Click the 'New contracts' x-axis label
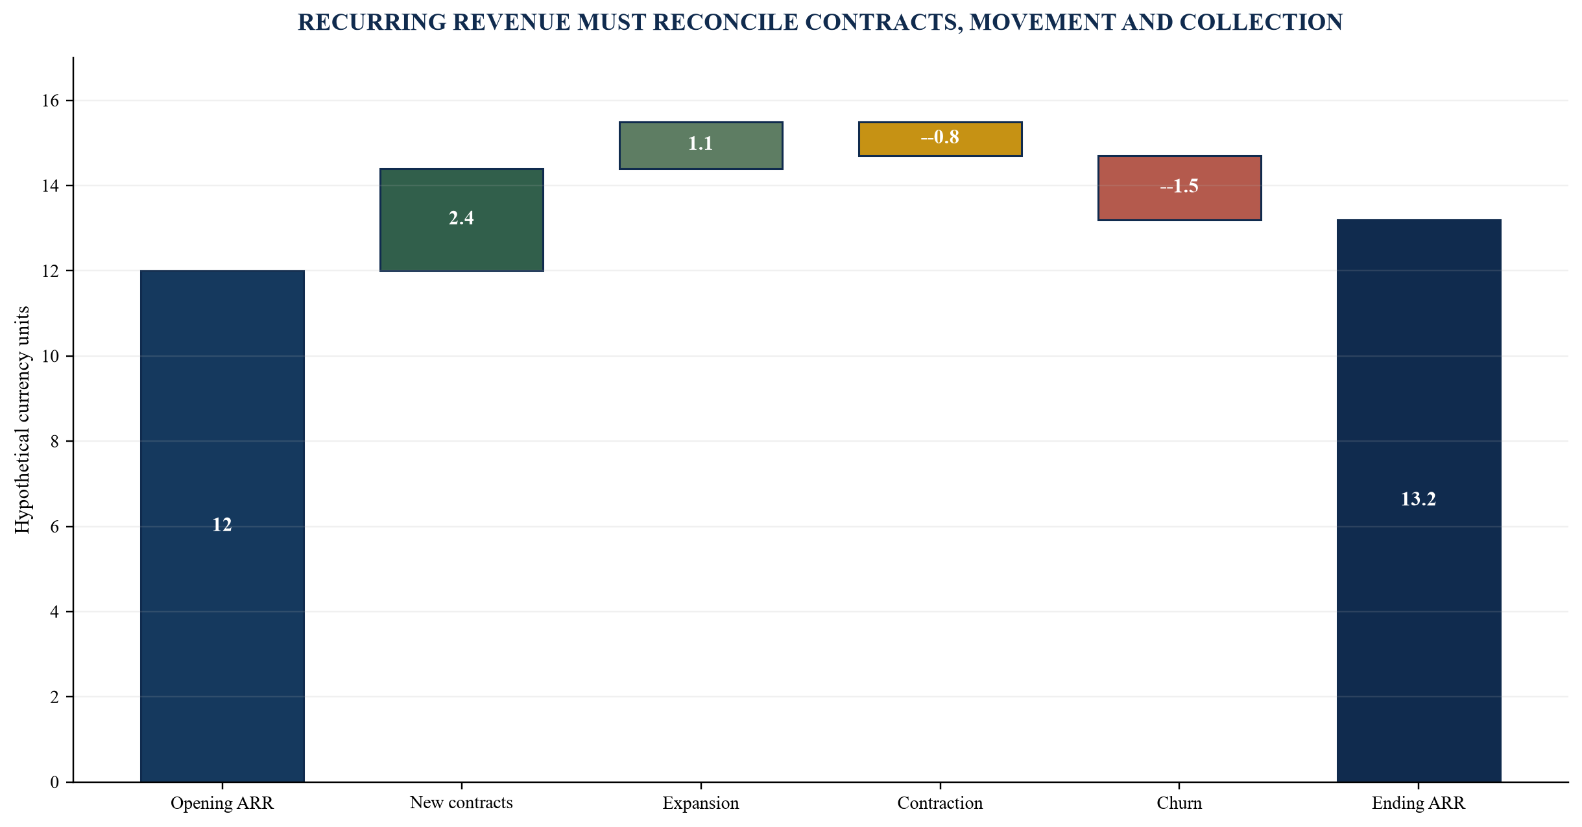 click(x=462, y=803)
